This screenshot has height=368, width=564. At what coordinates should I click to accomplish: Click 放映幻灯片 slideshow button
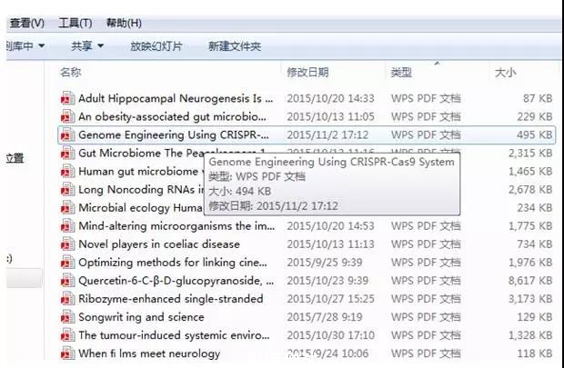click(x=156, y=45)
